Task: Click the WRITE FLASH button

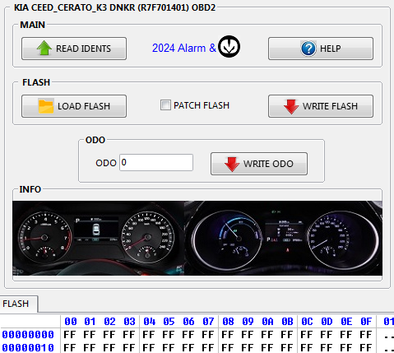Action: (x=321, y=106)
